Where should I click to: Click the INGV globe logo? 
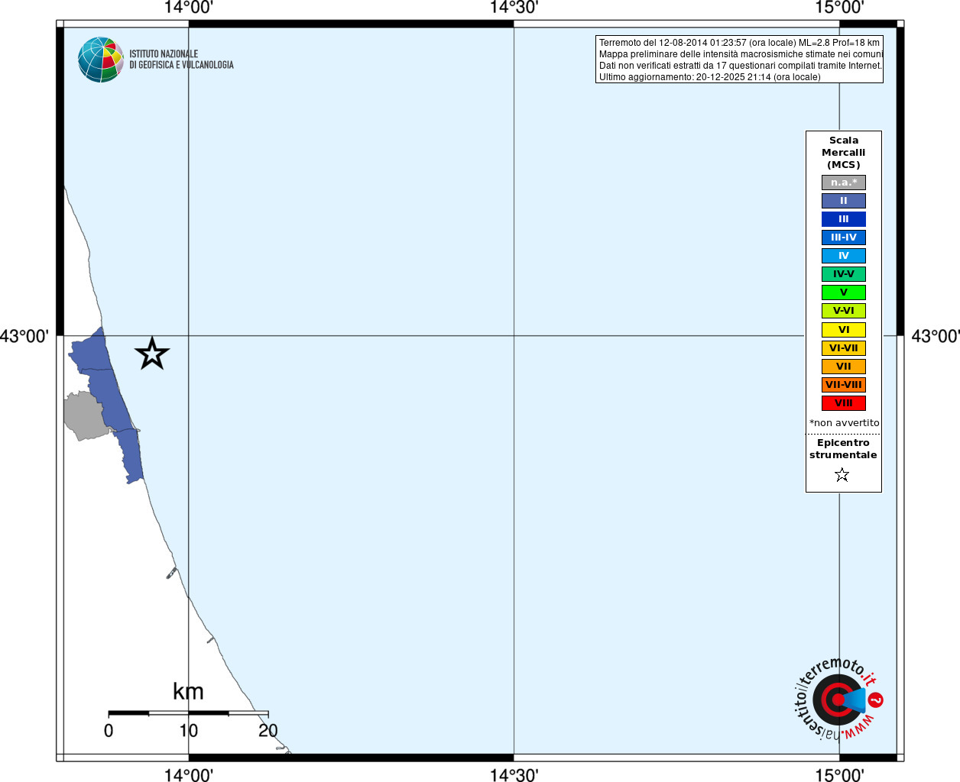[x=101, y=60]
